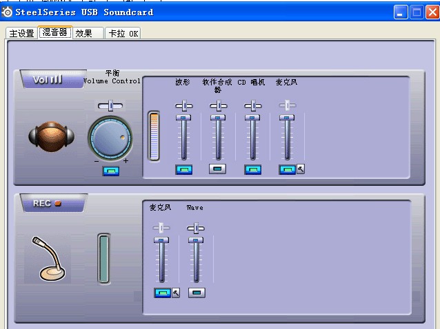Click the playback level meter
Screen dimensions: 440x329
click(154, 136)
